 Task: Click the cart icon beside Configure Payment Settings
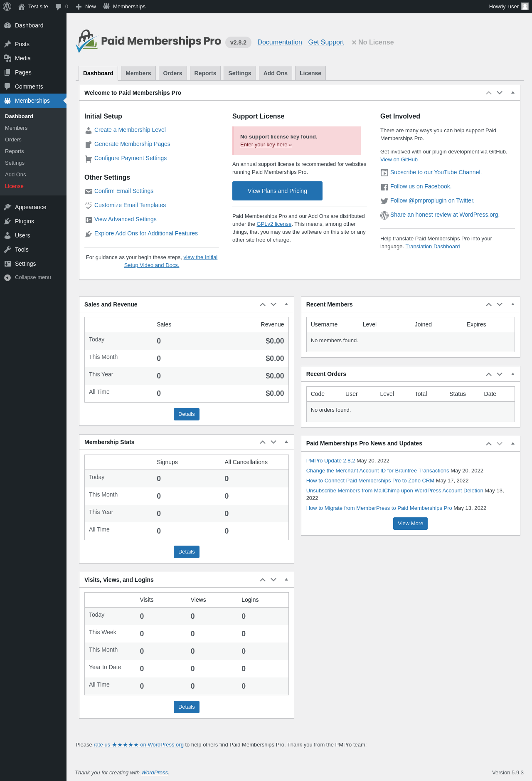tap(89, 159)
